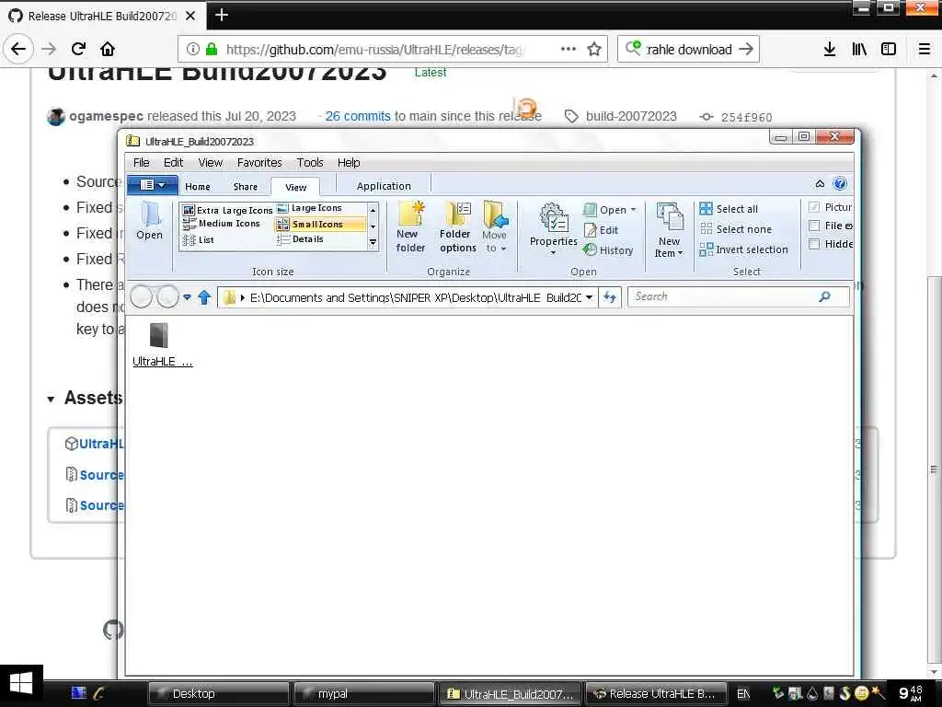This screenshot has height=707, width=942.
Task: Click Select none in the ribbon
Action: pyautogui.click(x=736, y=229)
